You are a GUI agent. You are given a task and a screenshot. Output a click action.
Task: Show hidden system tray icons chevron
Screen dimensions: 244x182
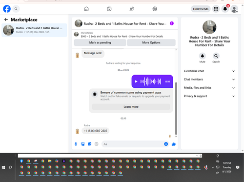(213, 167)
